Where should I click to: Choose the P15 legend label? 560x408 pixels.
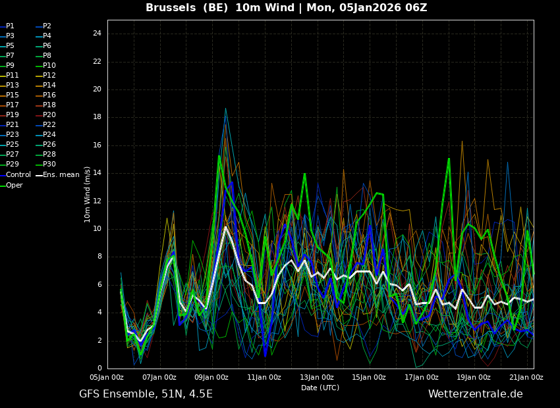click(x=9, y=95)
